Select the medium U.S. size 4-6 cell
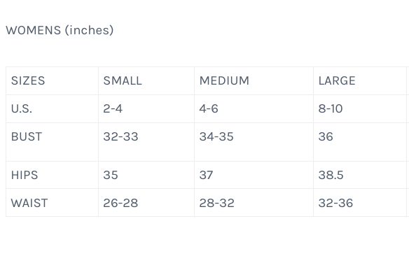Image resolution: width=409 pixels, height=263 pixels. click(254, 109)
